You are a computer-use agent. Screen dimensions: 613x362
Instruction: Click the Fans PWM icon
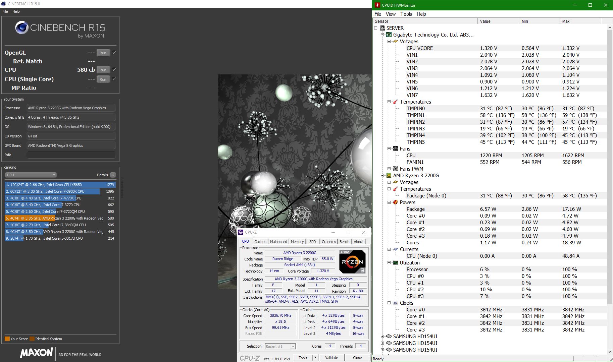click(396, 169)
